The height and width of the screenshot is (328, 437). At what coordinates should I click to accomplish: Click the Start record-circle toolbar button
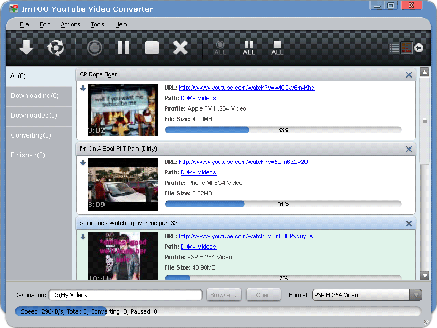click(x=95, y=48)
